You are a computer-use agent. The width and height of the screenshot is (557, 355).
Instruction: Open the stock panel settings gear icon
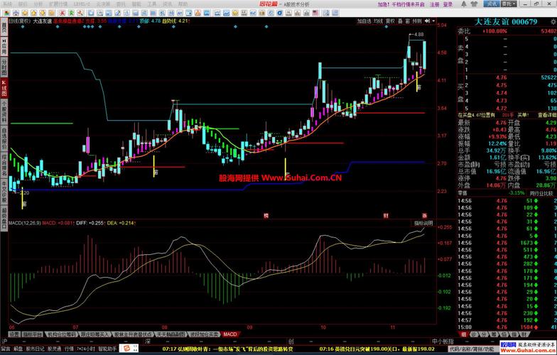[553, 21]
